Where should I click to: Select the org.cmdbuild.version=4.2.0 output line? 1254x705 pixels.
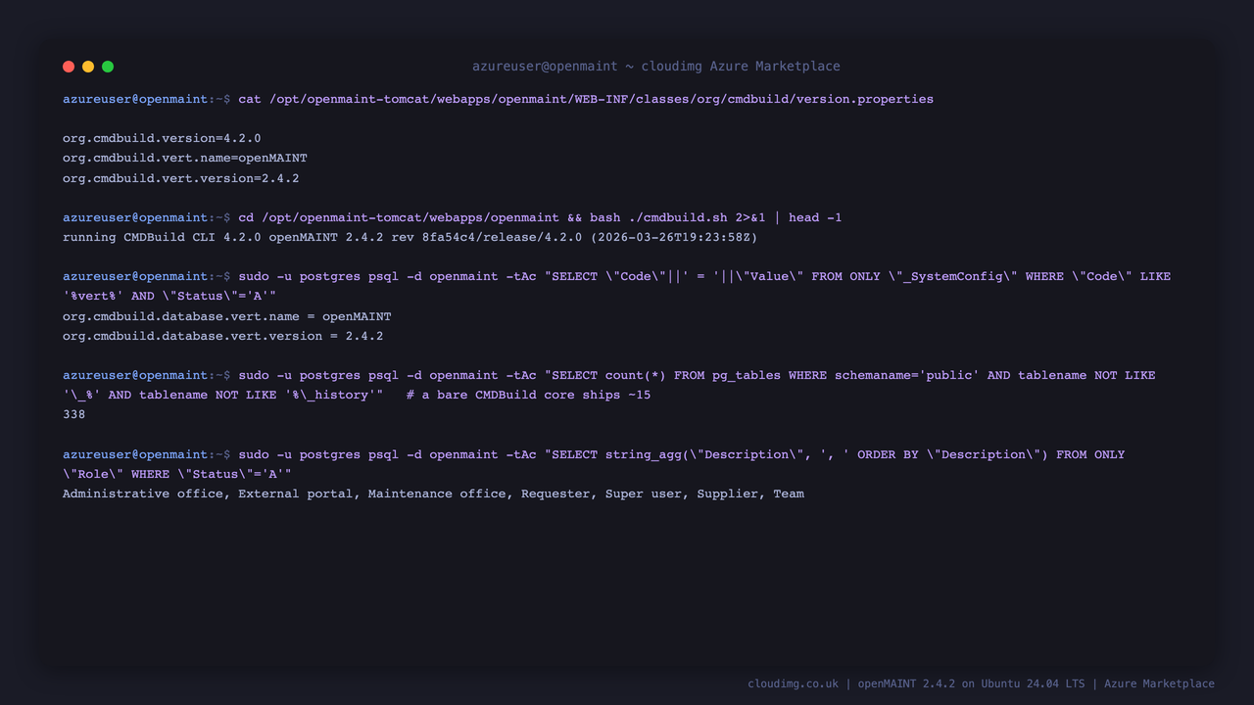162,138
